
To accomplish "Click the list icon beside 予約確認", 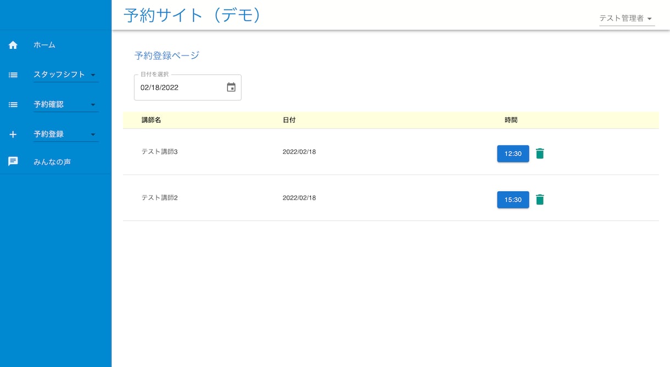I will coord(13,104).
